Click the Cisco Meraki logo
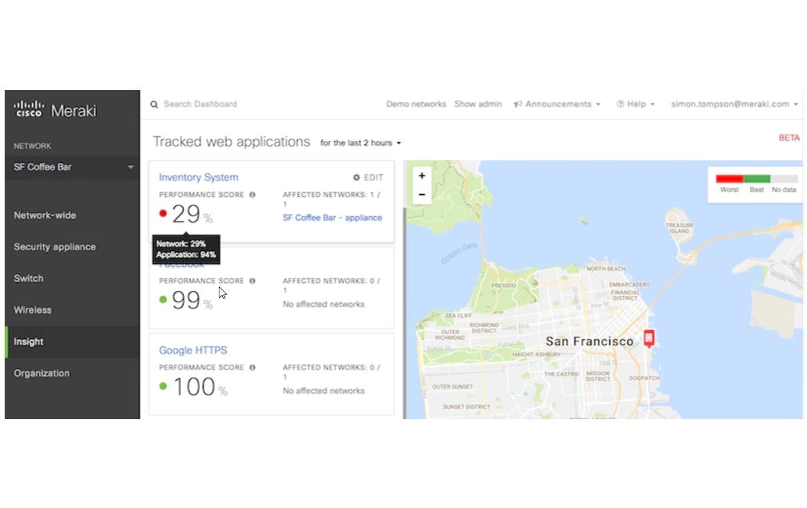This screenshot has width=807, height=508. coord(55,109)
